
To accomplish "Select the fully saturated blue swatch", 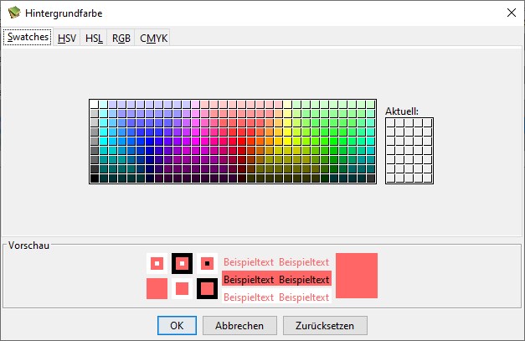I will (x=150, y=142).
